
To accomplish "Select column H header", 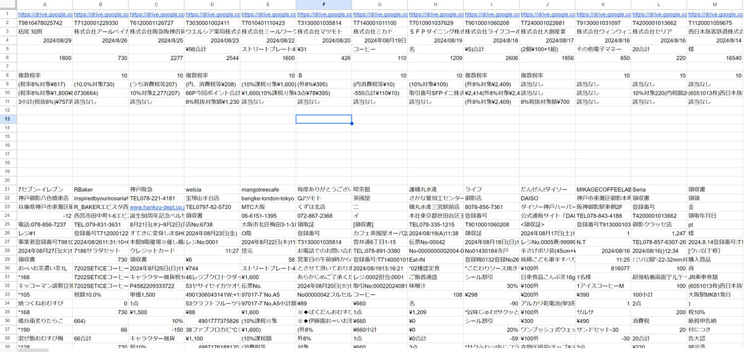I will [435, 4].
